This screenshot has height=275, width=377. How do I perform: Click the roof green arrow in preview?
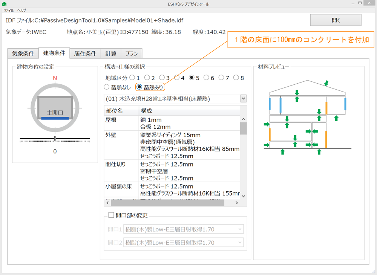pyautogui.click(x=326, y=83)
